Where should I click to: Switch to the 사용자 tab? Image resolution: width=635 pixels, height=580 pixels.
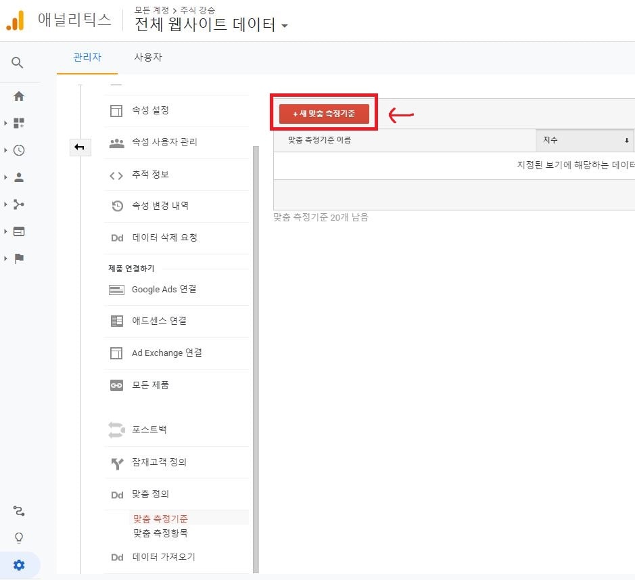[x=148, y=57]
